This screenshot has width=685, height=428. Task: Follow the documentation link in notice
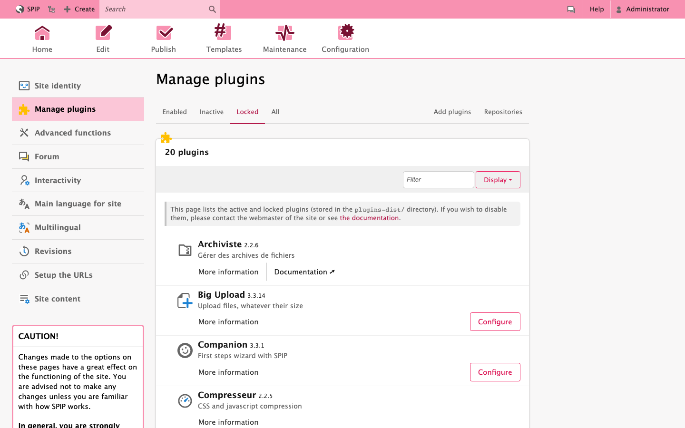[369, 218]
